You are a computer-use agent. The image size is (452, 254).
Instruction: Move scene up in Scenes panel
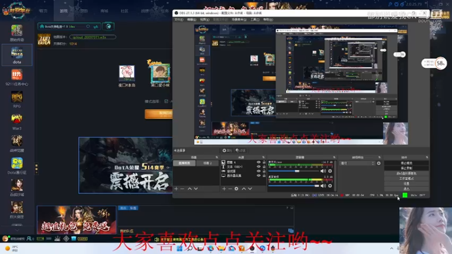click(189, 189)
